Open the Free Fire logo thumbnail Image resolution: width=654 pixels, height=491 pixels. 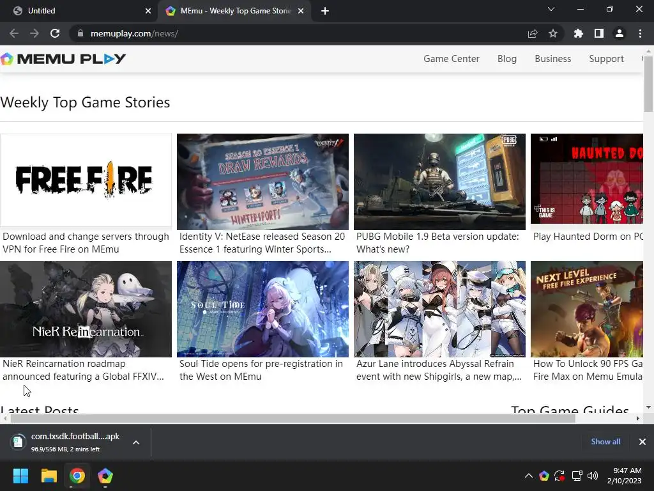coord(86,180)
